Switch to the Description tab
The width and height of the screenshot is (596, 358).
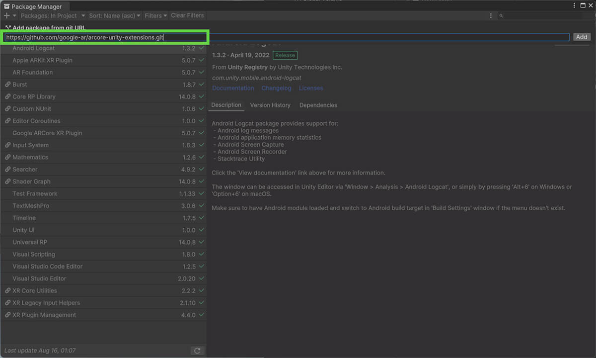tap(226, 105)
